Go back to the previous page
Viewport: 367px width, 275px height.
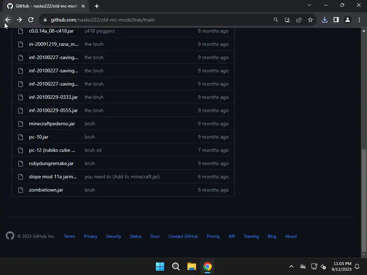(x=8, y=20)
